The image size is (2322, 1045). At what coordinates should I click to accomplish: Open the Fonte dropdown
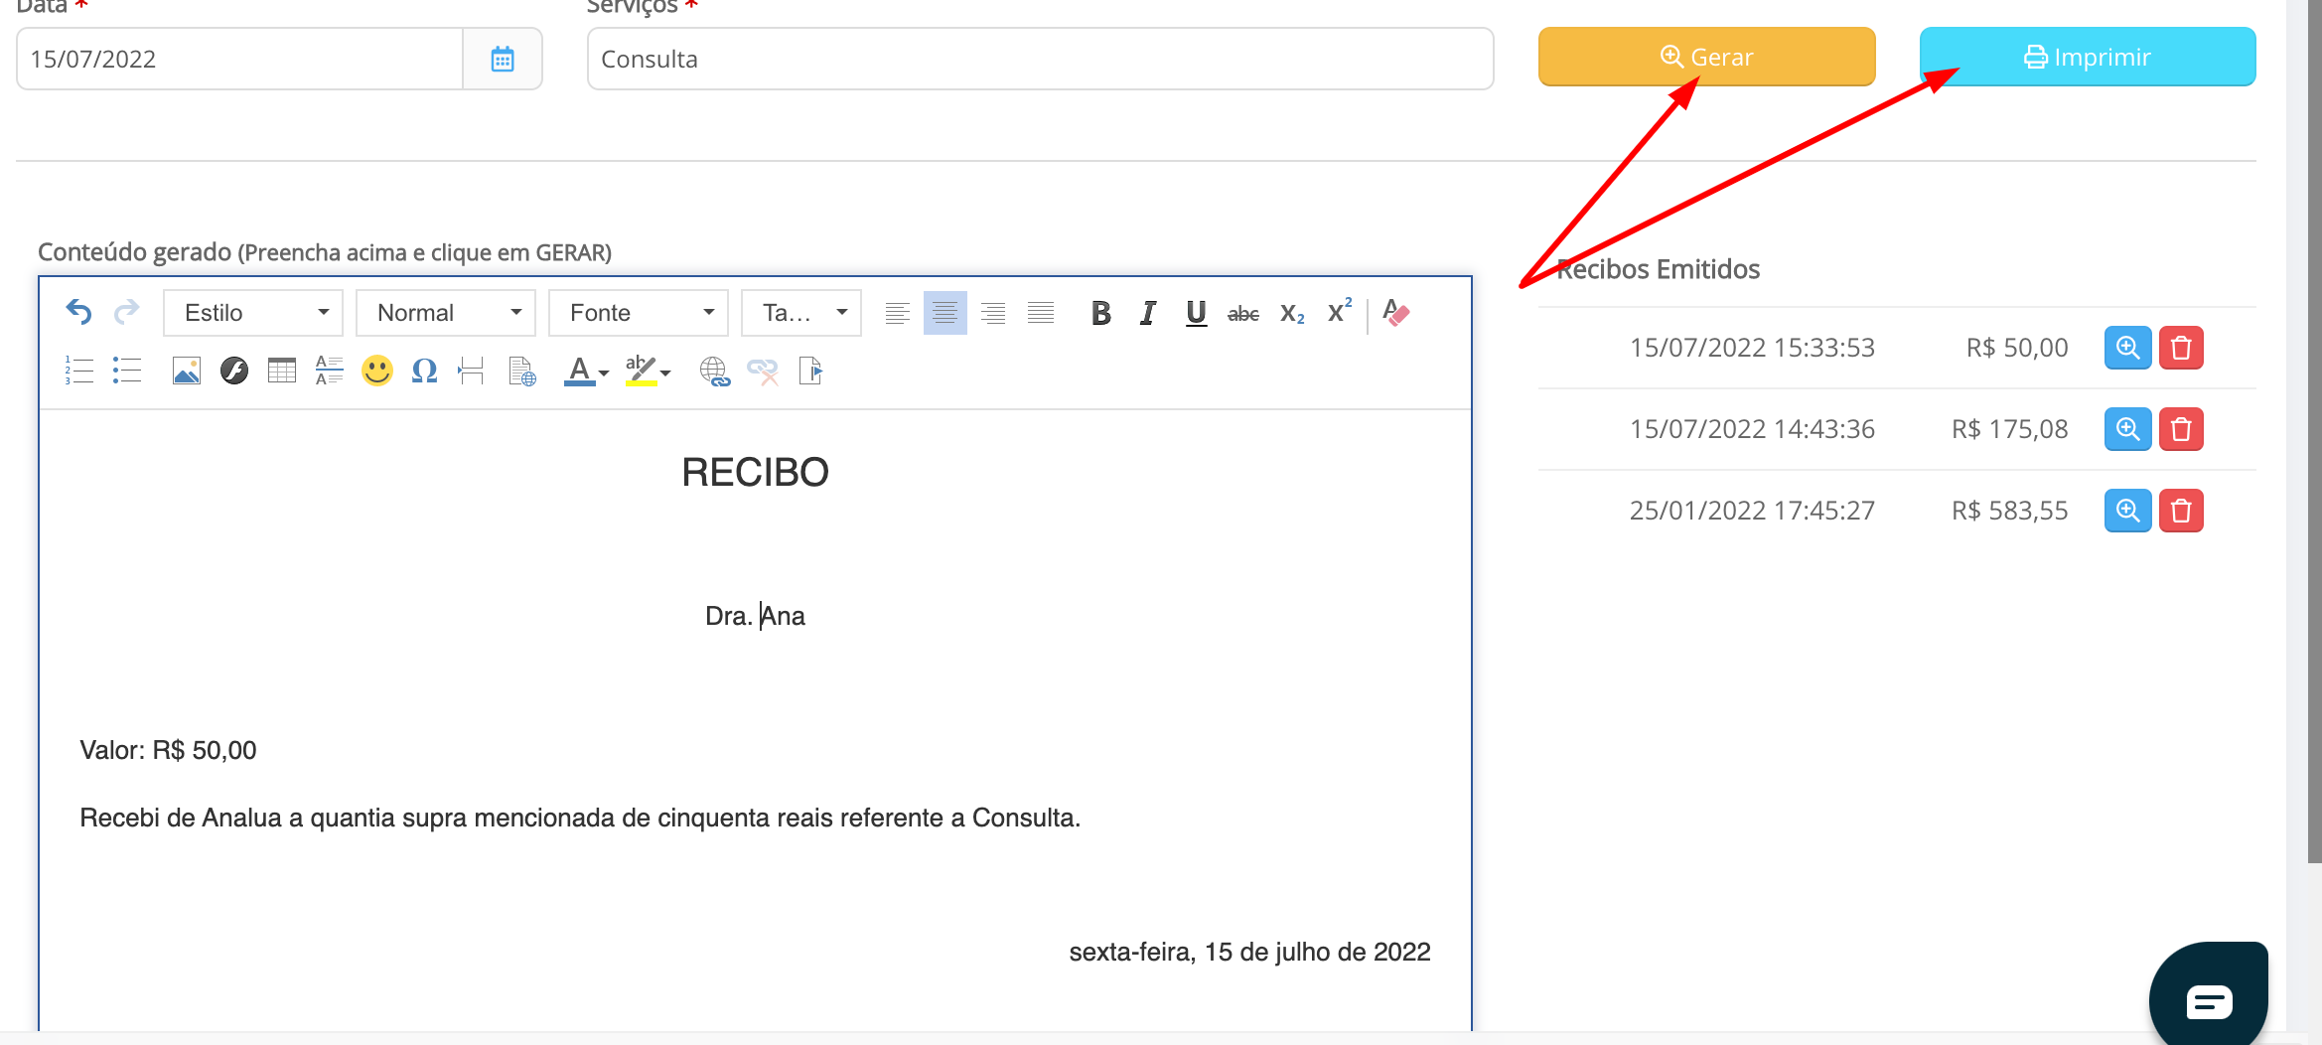click(639, 313)
